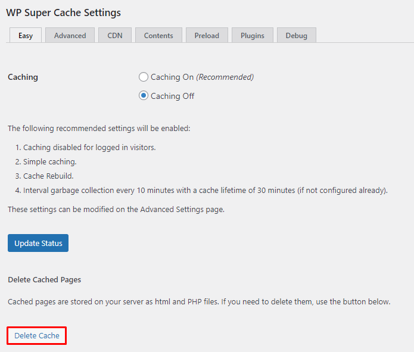Click the sentence mentioning Advanced Settings page
The width and height of the screenshot is (414, 352).
(116, 209)
